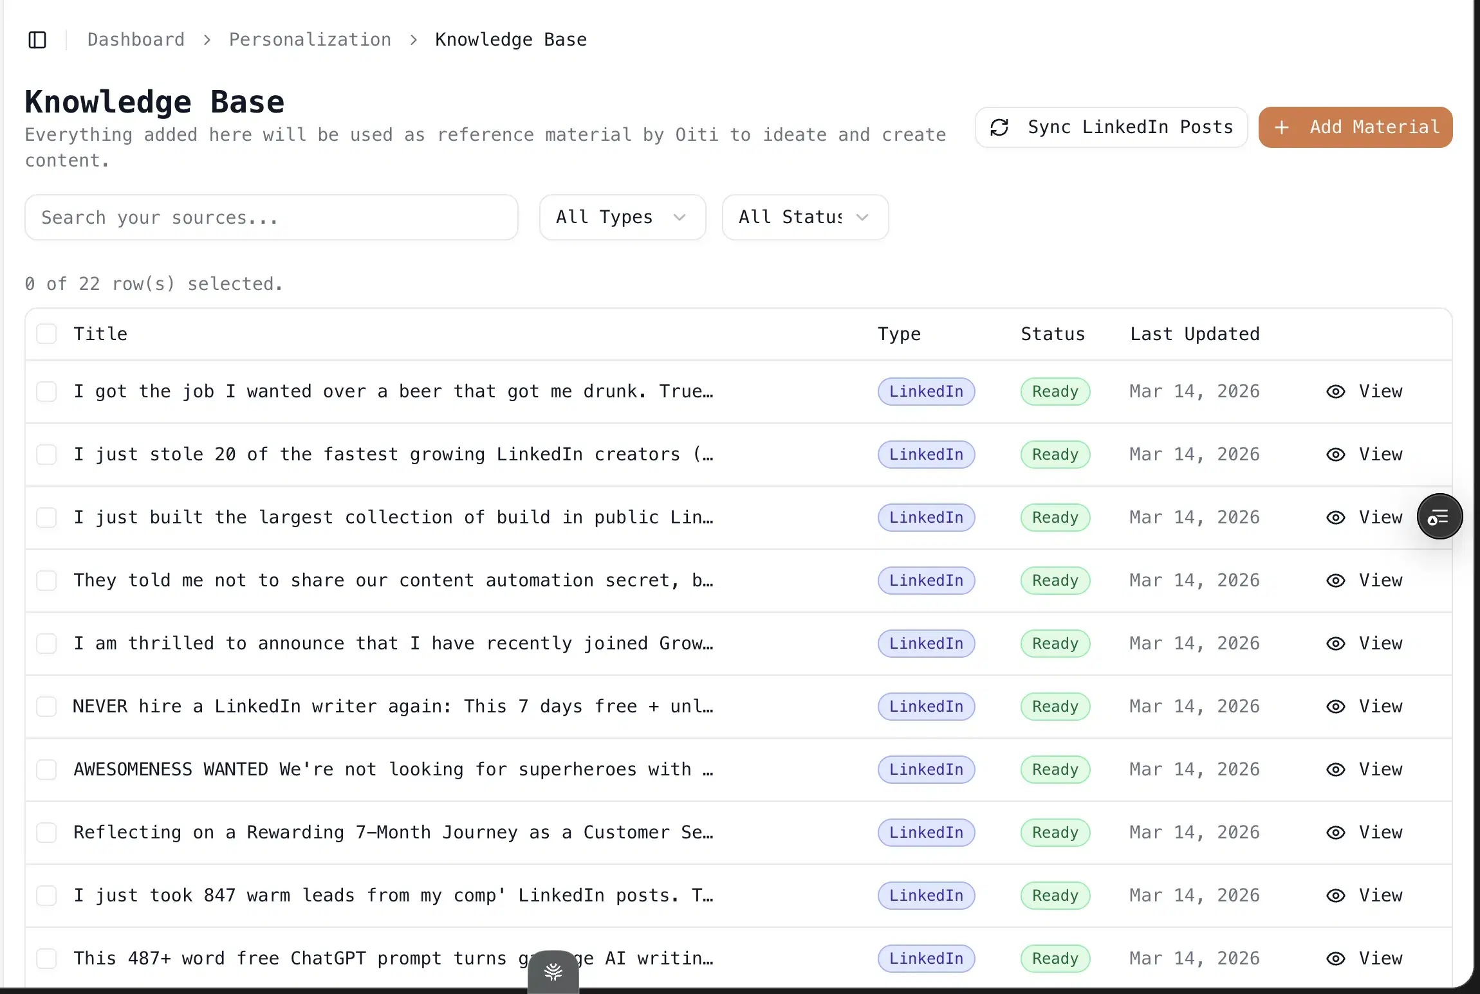Viewport: 1480px width, 994px height.
Task: Check the 'NEVER hire a LinkedIn writer' checkbox
Action: 46,707
